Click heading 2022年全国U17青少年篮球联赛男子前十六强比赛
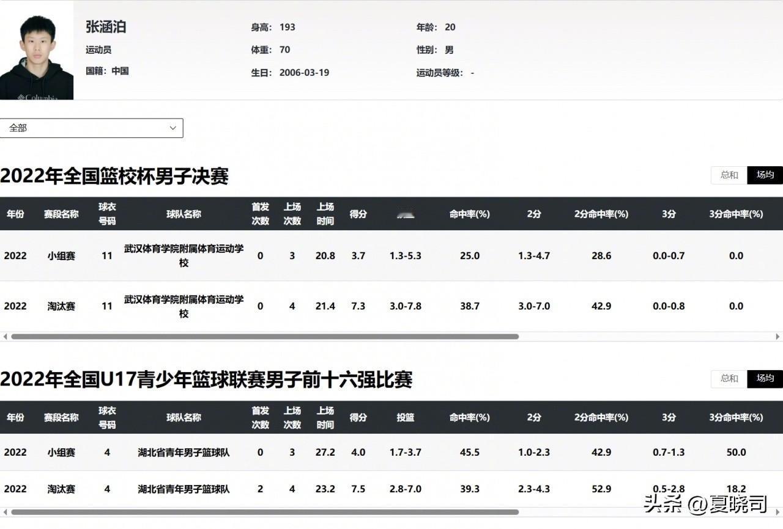 point(206,379)
